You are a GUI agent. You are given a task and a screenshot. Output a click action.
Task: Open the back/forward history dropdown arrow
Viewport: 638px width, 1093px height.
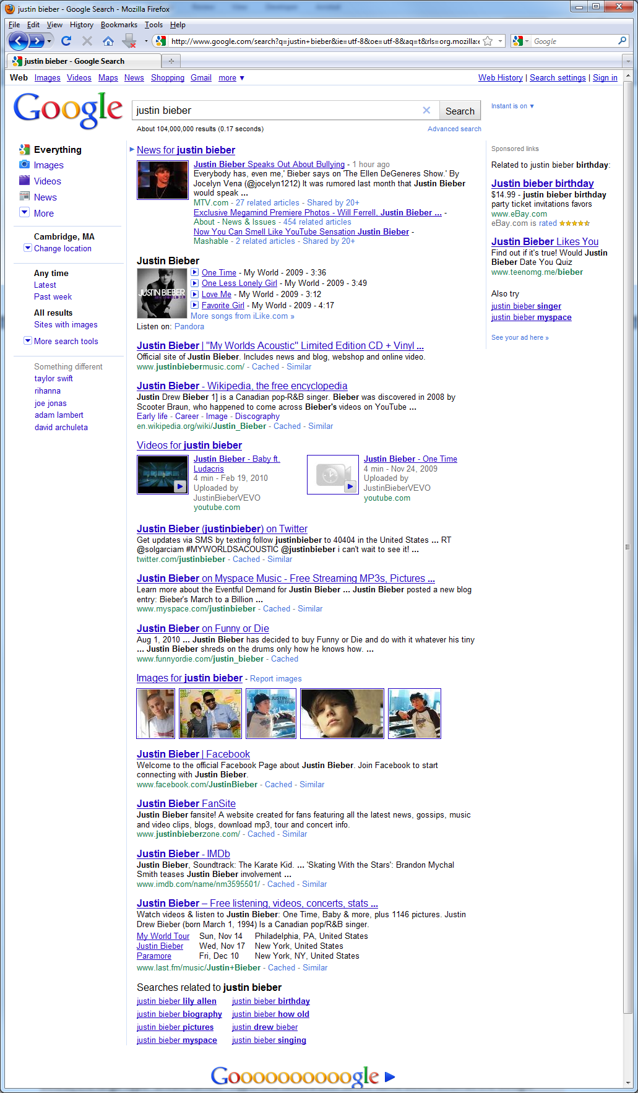point(50,41)
